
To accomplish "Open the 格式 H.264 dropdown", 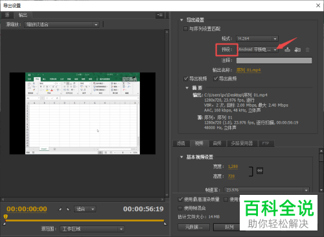I will pyautogui.click(x=257, y=39).
